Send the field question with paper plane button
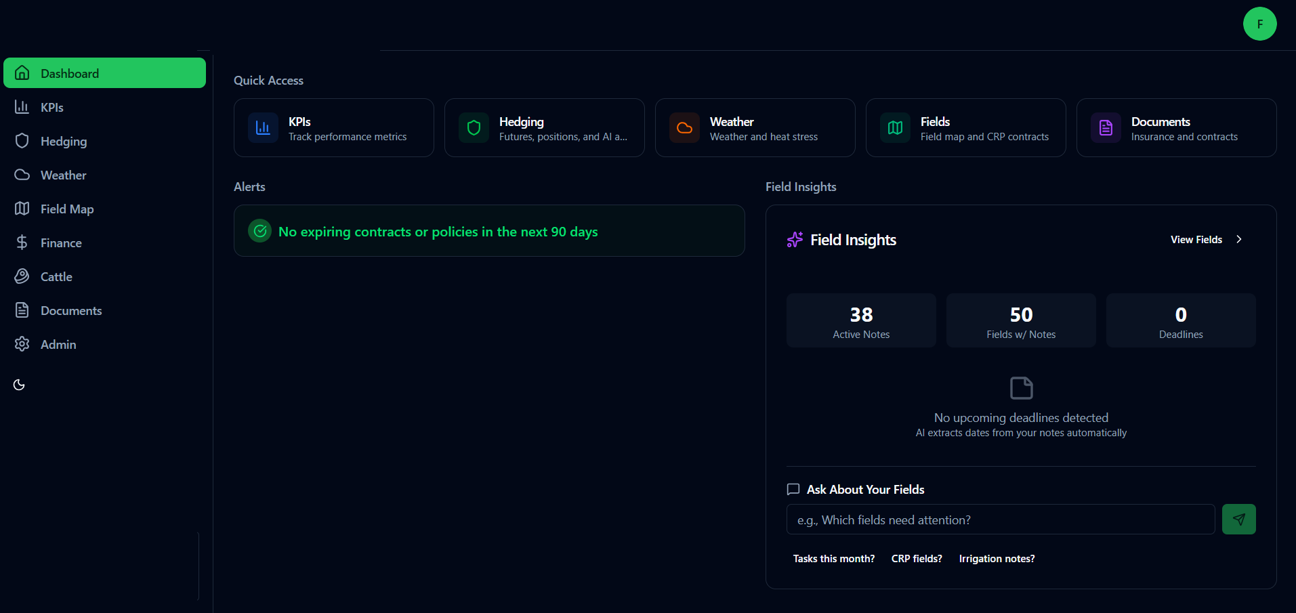 (1238, 519)
